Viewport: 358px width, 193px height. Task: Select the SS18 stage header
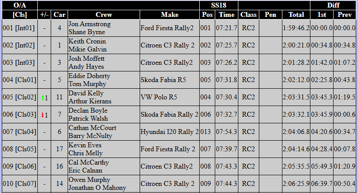coord(218,5)
